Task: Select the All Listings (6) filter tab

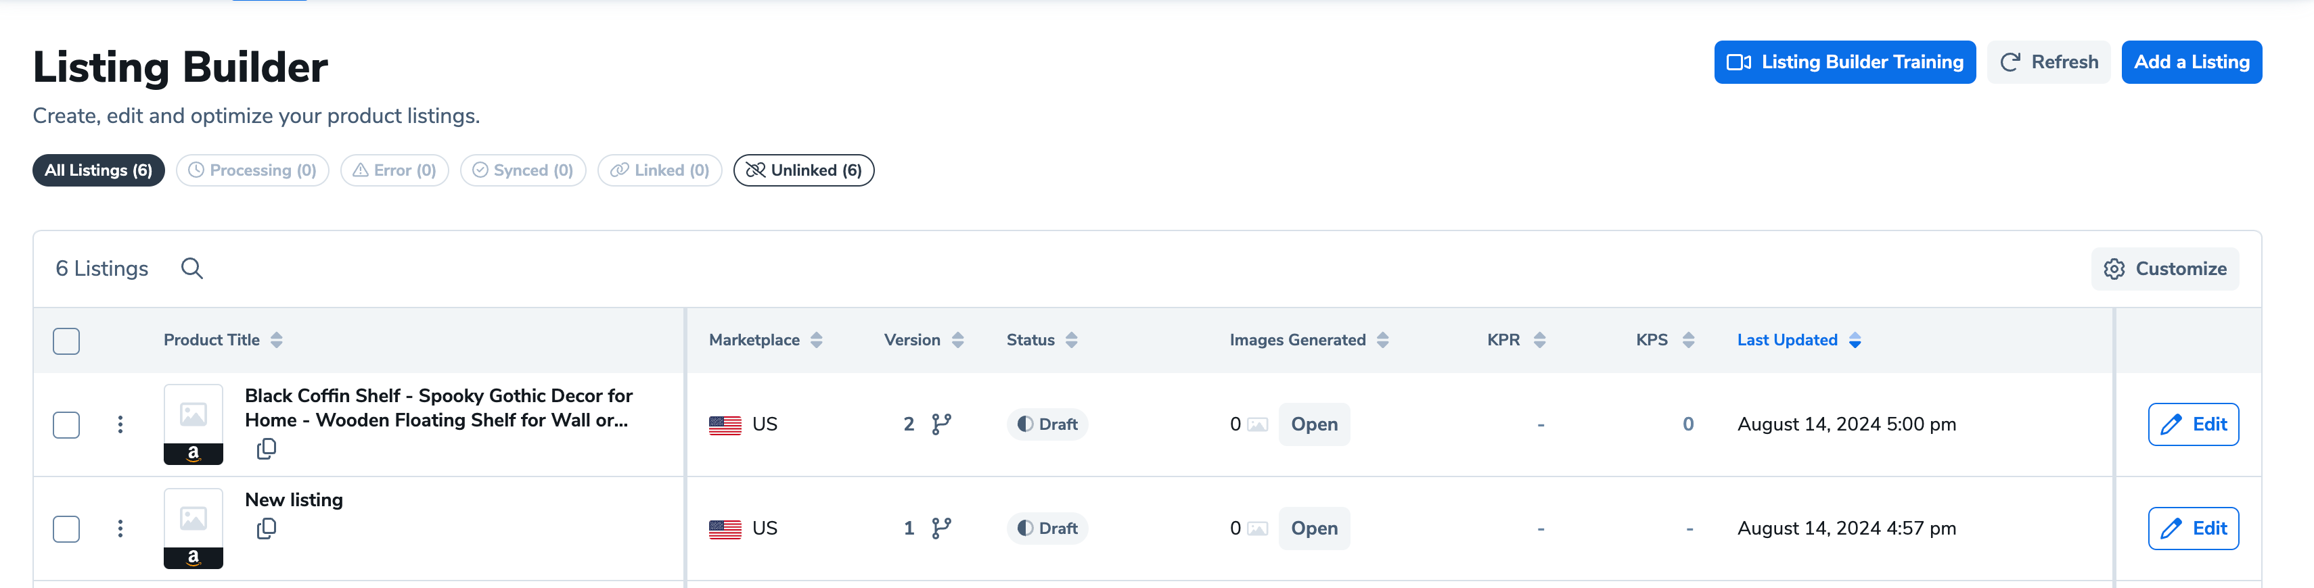Action: click(99, 170)
